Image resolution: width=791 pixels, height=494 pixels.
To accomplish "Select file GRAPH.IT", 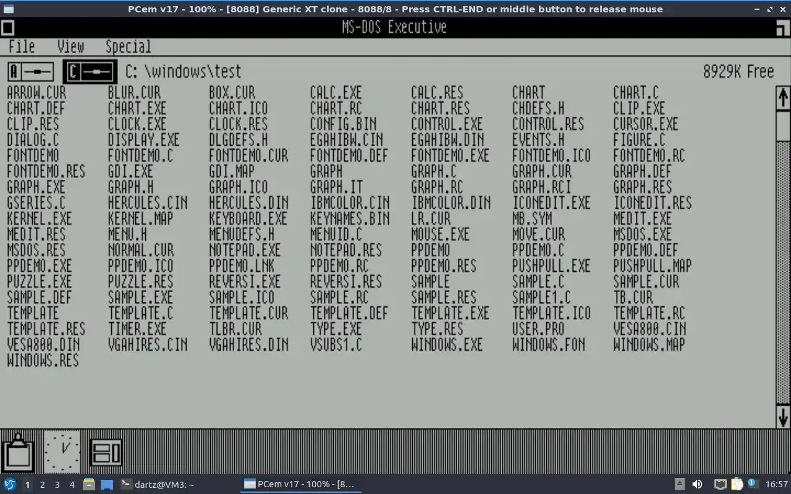I will tap(336, 187).
